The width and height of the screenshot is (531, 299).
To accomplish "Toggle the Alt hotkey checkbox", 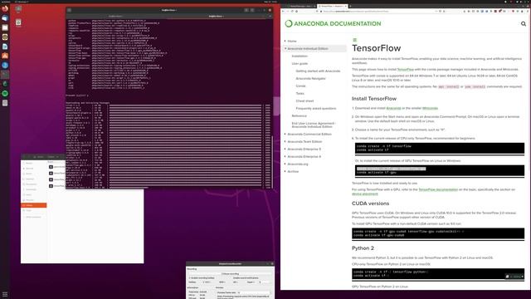I will pyautogui.click(x=236, y=282).
